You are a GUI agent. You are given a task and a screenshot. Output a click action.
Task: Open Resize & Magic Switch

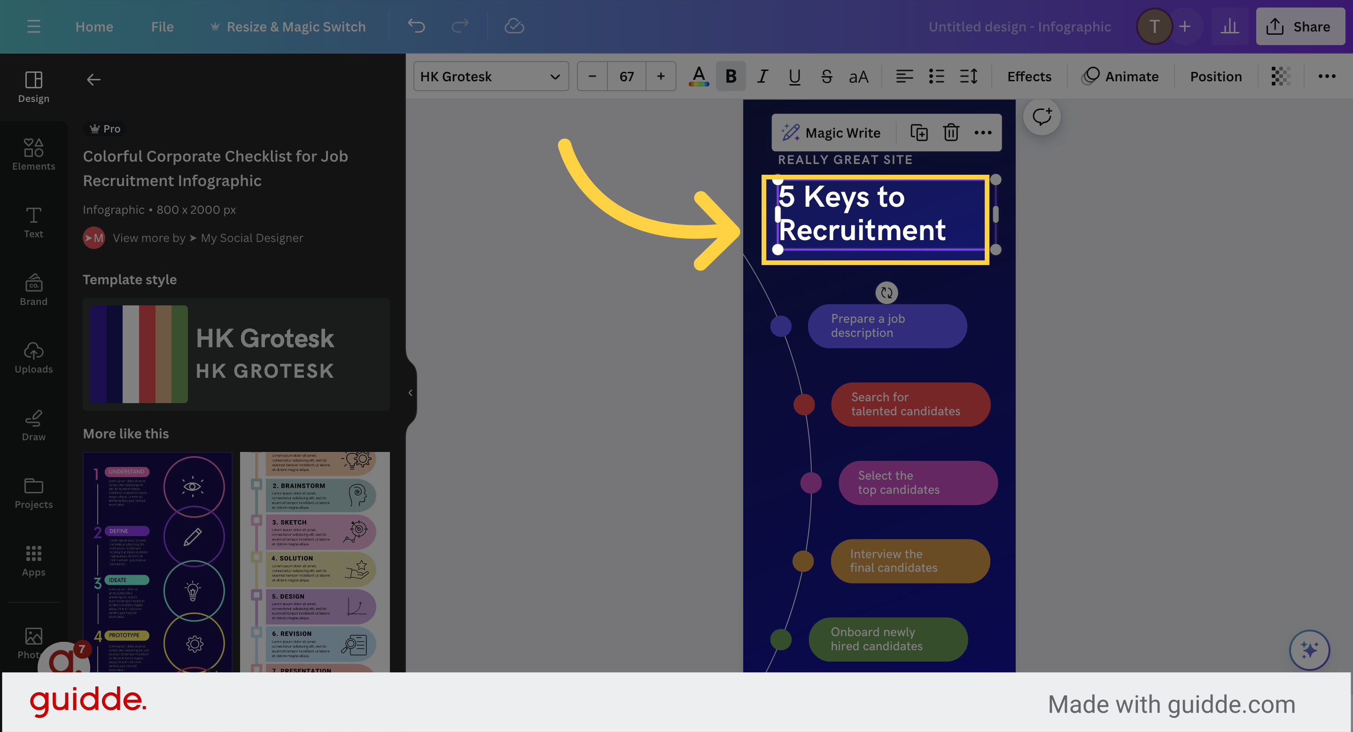pyautogui.click(x=295, y=26)
